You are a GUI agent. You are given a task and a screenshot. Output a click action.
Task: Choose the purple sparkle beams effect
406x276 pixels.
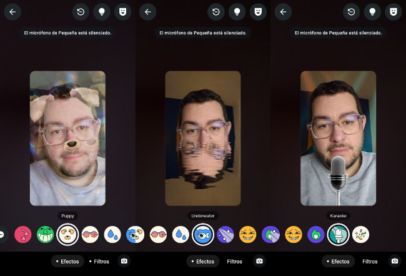(x=225, y=235)
